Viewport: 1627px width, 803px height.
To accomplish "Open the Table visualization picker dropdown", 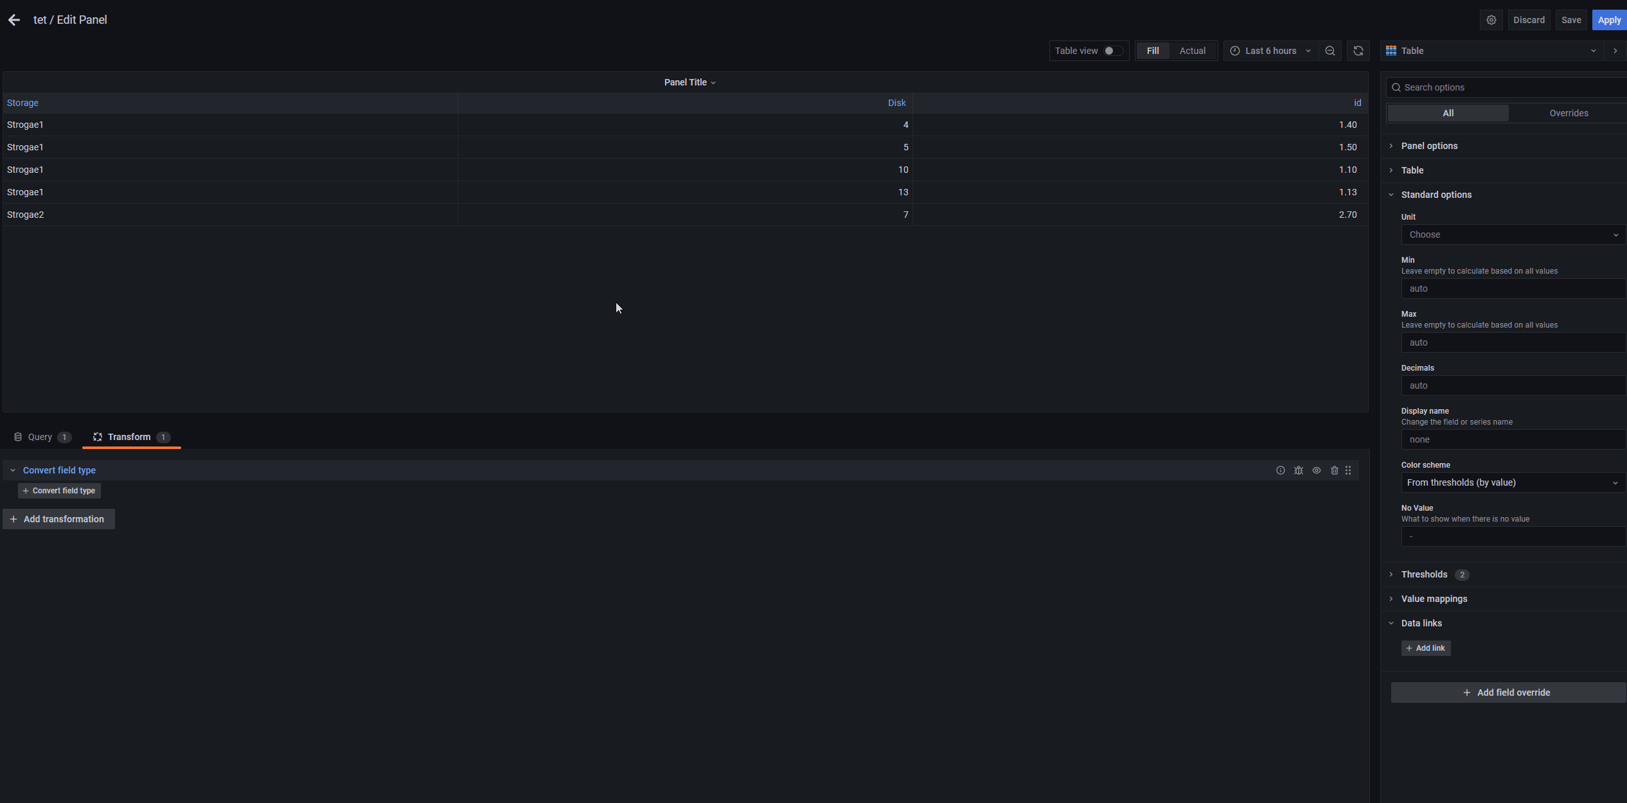I will coord(1491,51).
